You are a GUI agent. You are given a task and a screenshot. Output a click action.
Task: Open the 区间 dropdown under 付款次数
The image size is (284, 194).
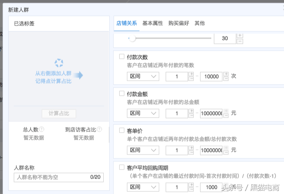coord(143,76)
